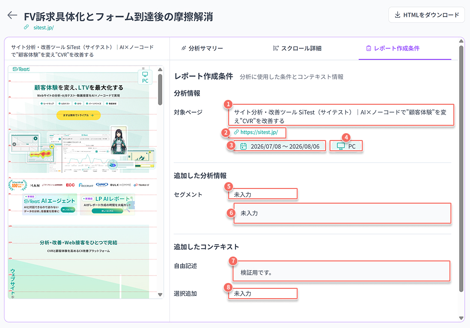The height and width of the screenshot is (328, 470).
Task: Click the ECC logo in the preview
Action: (x=70, y=185)
